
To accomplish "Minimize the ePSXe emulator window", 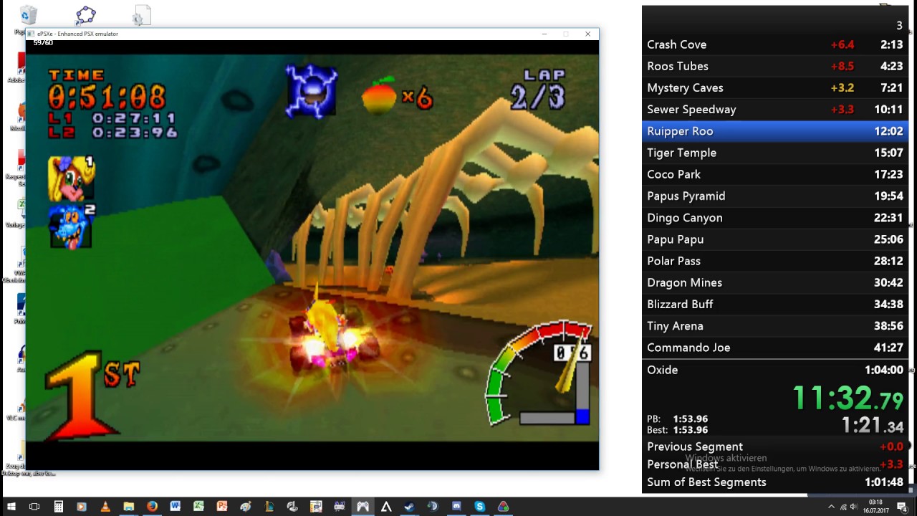I will point(544,34).
